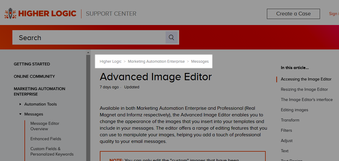Open Getting Started sidebar section
The image size is (339, 161).
pos(32,64)
